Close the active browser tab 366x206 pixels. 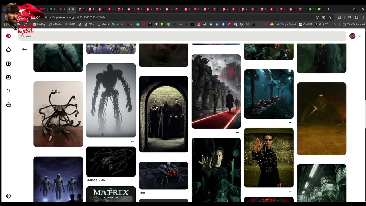(x=73, y=9)
